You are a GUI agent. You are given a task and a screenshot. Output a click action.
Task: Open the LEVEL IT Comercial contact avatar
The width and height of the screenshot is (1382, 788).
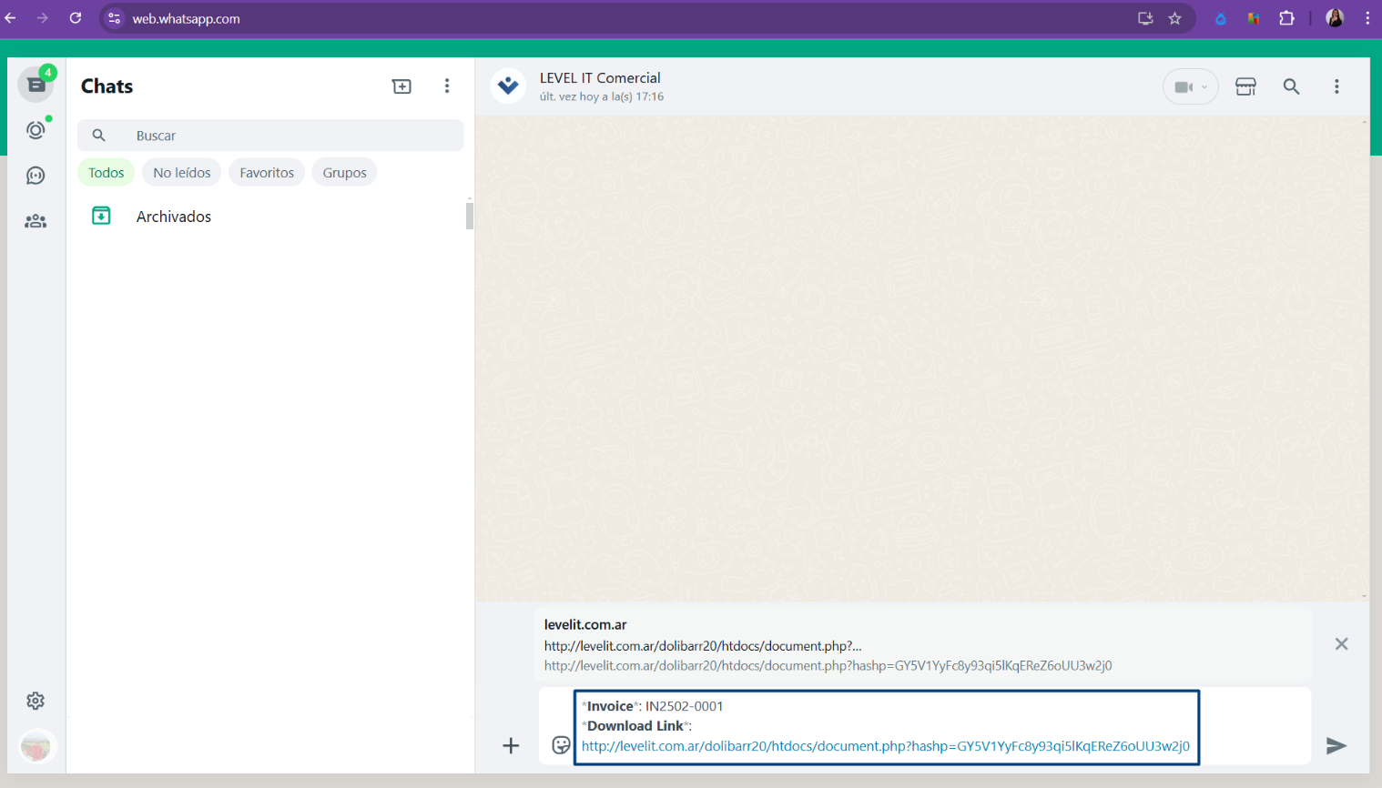508,86
